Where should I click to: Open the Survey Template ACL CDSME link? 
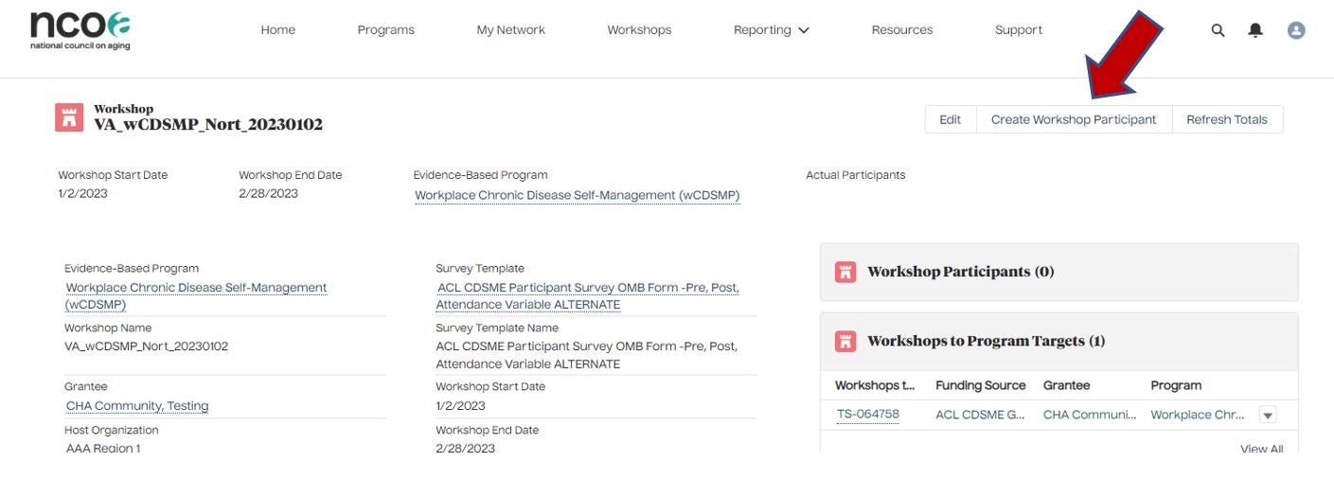(x=588, y=296)
